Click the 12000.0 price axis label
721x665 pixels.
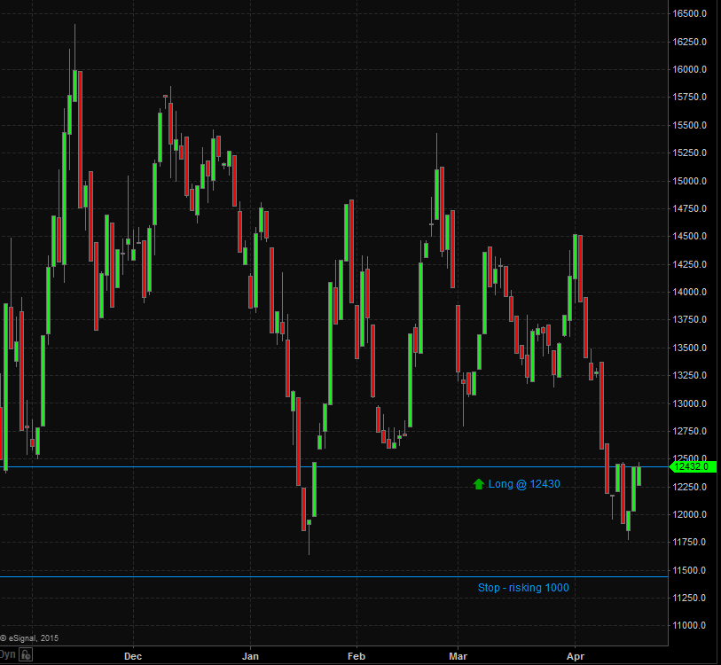click(x=689, y=514)
